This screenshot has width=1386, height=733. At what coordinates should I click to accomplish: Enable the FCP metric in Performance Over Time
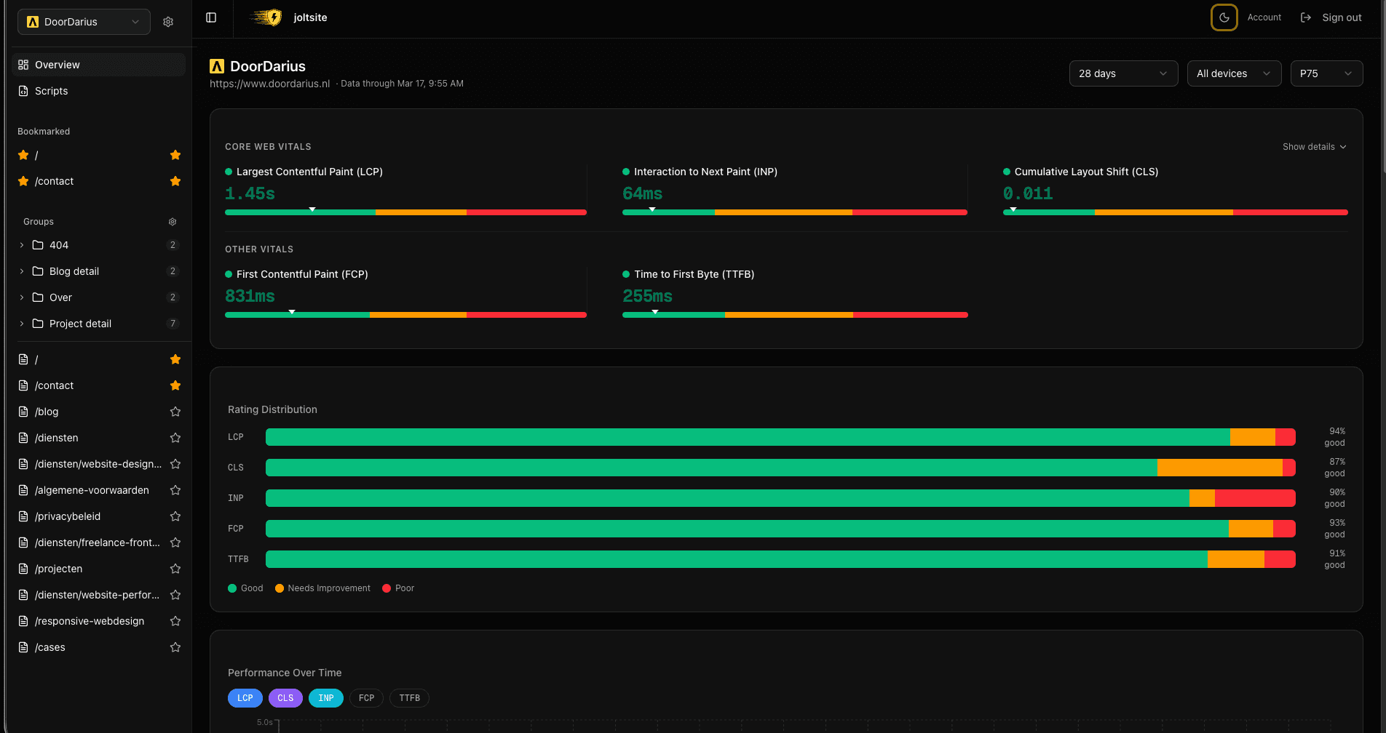[366, 697]
